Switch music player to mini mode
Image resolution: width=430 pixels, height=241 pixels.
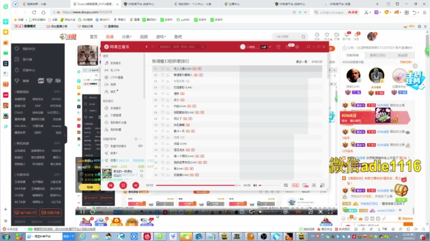tap(309, 47)
